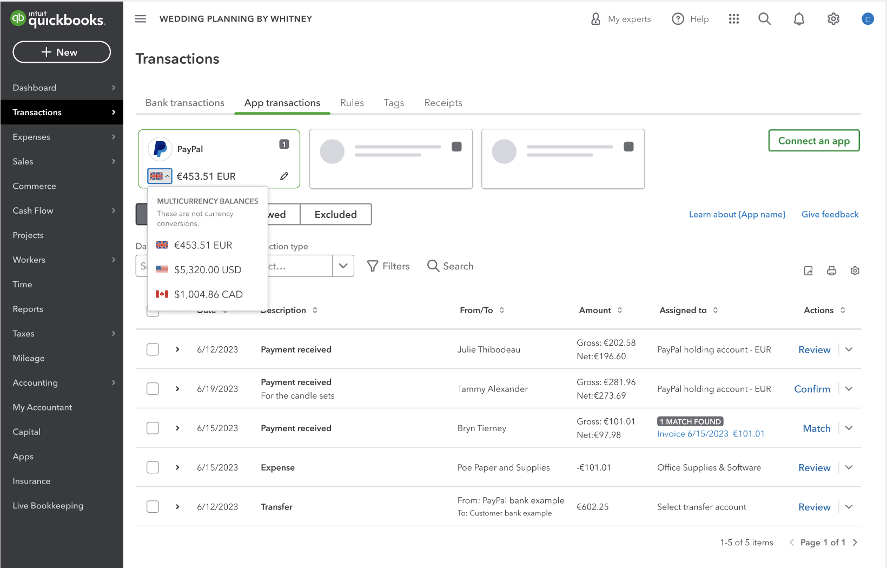The image size is (887, 568).
Task: Open Dashboard in the sidebar
Action: pyautogui.click(x=62, y=88)
